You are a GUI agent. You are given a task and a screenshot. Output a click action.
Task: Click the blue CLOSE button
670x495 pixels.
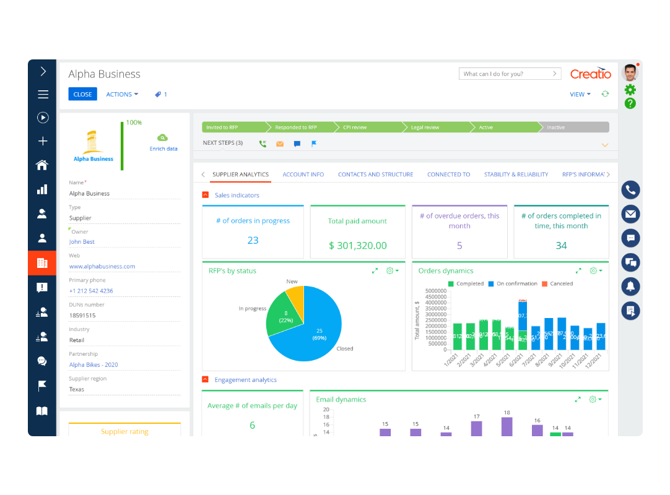point(82,95)
